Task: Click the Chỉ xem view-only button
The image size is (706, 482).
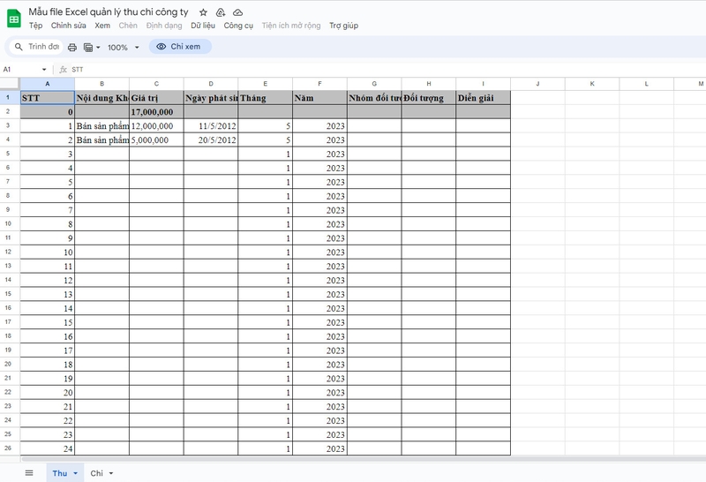Action: 180,47
